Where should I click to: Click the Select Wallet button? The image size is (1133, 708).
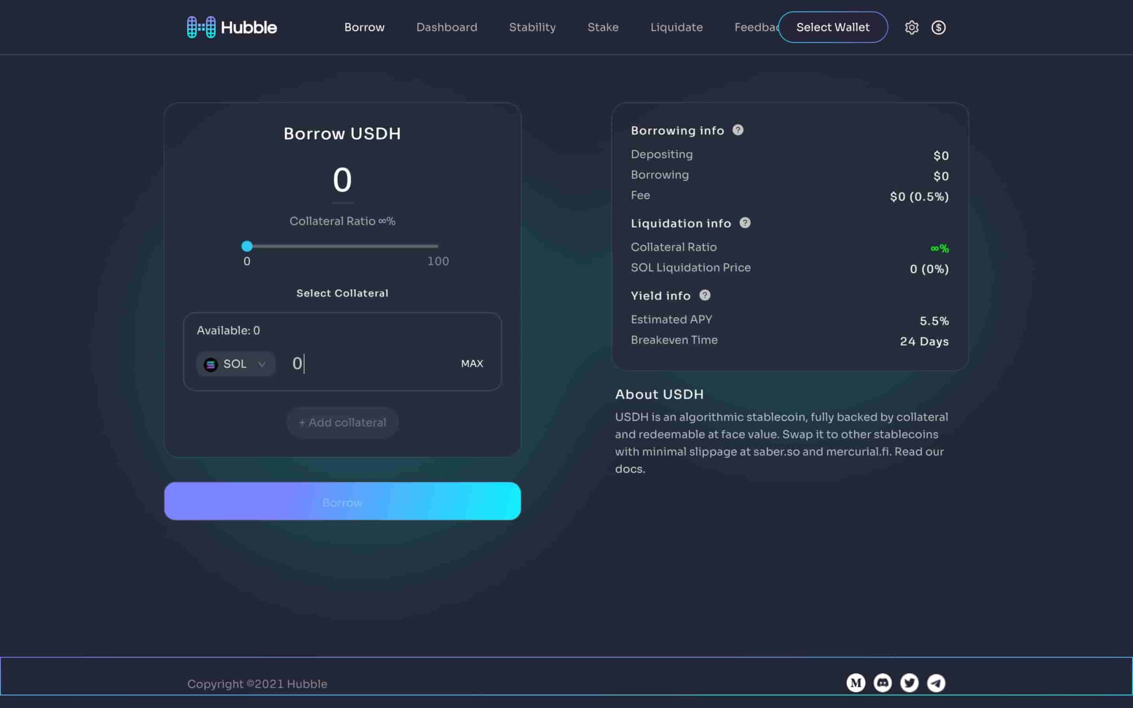[833, 27]
